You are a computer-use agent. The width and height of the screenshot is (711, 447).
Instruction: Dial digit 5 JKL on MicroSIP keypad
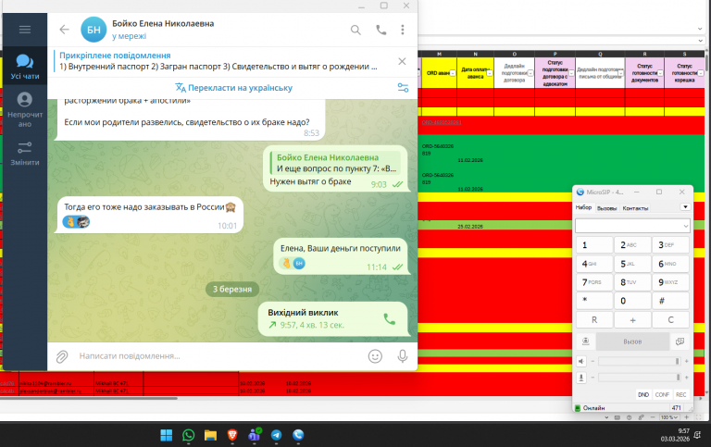pos(632,264)
